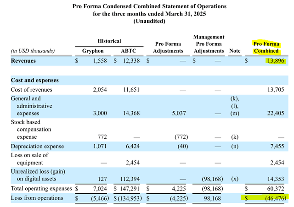Click the adjustment value (772)
Image resolution: width=294 pixels, height=207 pixels.
pos(181,137)
